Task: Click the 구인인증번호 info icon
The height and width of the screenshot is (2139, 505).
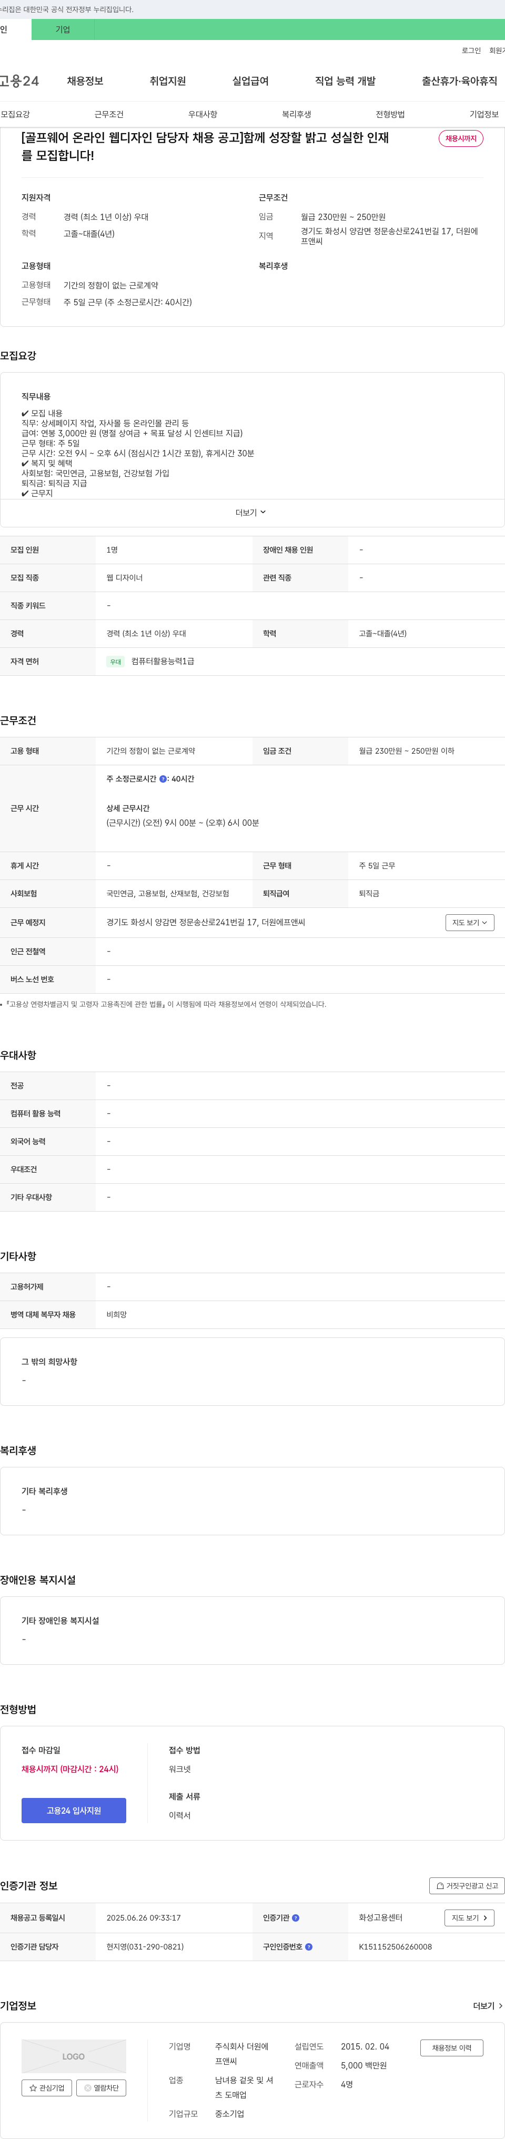Action: 308,1946
